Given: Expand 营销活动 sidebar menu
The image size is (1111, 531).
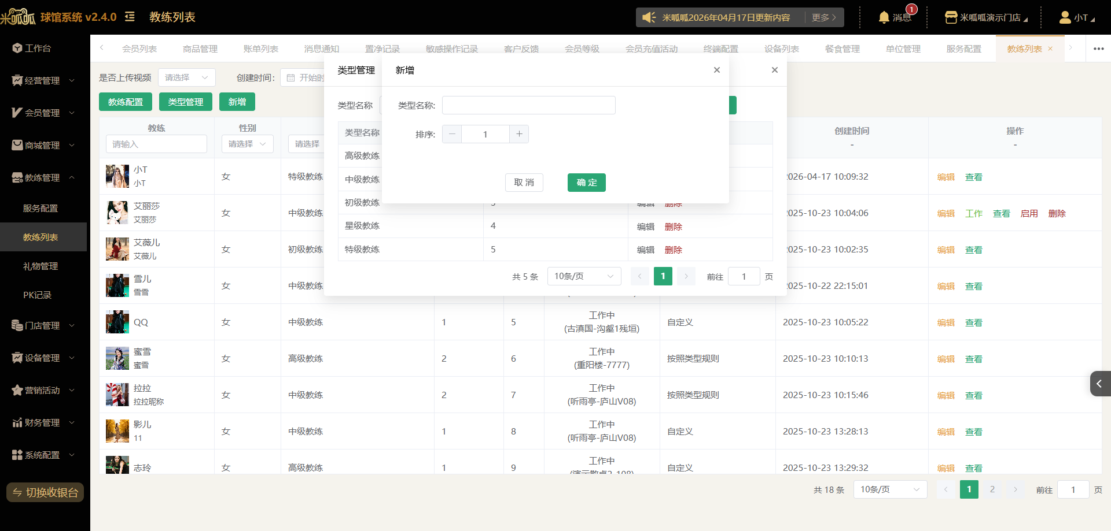Looking at the screenshot, I should (x=43, y=390).
